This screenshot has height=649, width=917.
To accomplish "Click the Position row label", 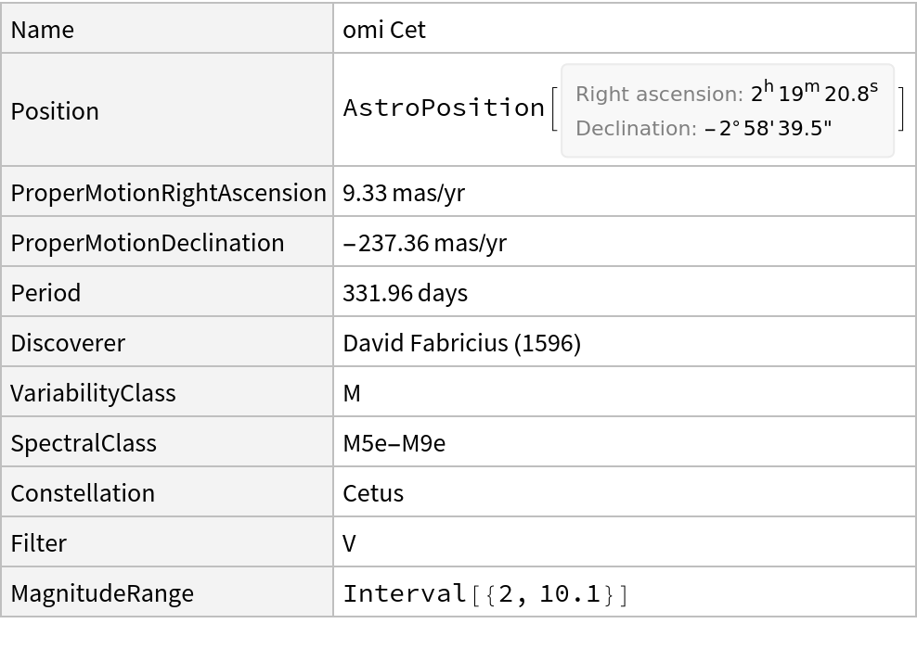I will coord(55,111).
